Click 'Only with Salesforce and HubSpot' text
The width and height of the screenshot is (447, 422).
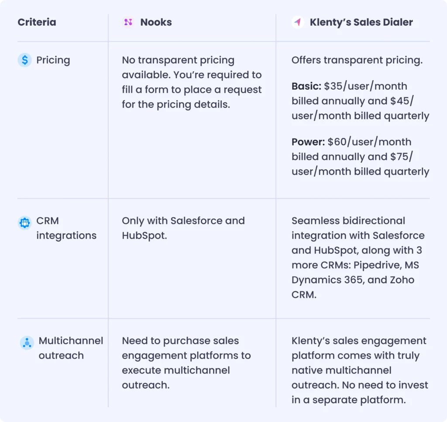(183, 228)
